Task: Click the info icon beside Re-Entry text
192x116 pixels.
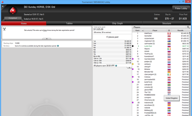Action: [58, 46]
